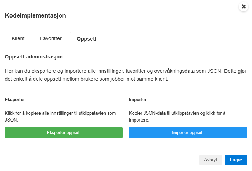Click the 'det enkelt å dele oppsett' line
The image size is (252, 171).
click(86, 79)
